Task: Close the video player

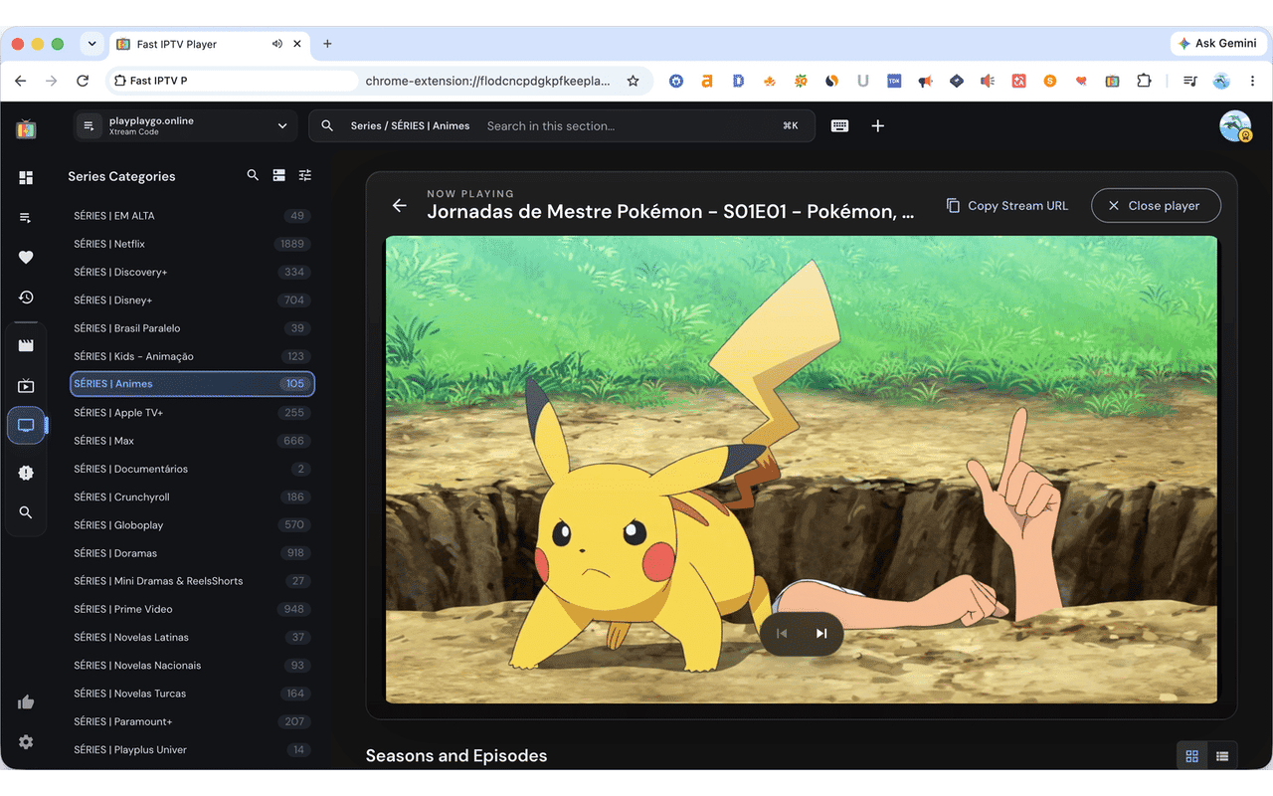Action: (1156, 205)
